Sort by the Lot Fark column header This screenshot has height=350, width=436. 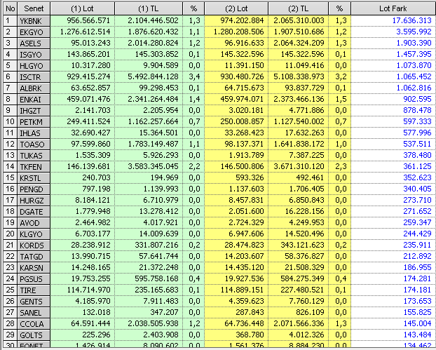[x=393, y=8]
